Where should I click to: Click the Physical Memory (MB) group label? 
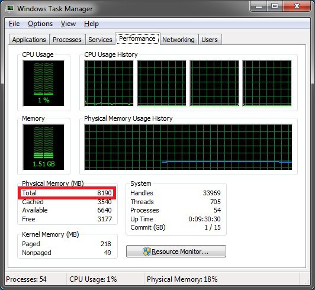[x=53, y=183]
